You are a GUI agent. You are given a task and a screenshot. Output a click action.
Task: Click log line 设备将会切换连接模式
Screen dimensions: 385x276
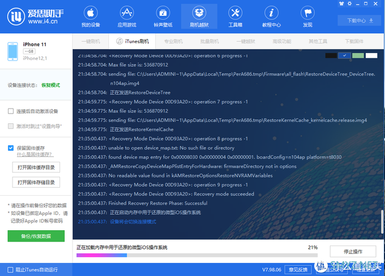point(117,222)
